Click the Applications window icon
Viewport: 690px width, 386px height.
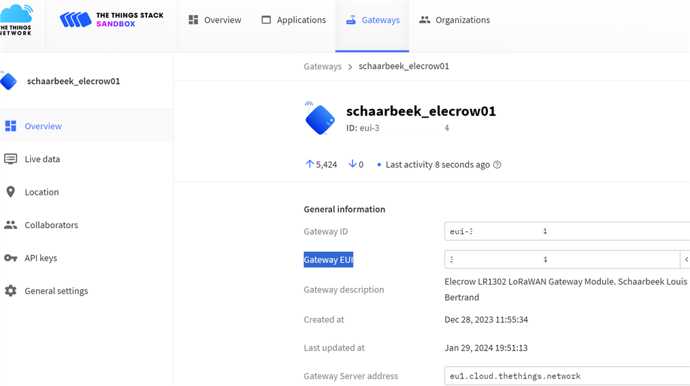266,20
